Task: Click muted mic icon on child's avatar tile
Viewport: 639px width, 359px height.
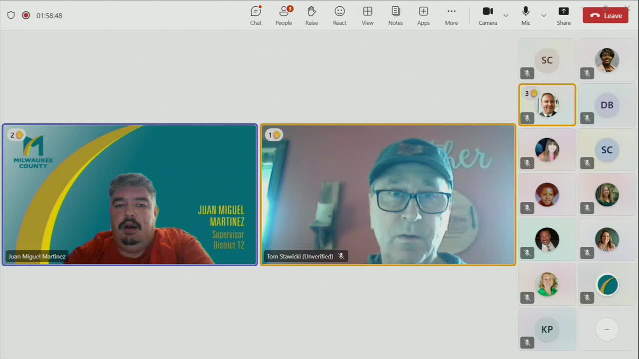Action: point(527,208)
